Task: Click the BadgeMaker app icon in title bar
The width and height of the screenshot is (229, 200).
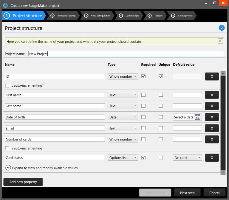Action: tap(5, 5)
